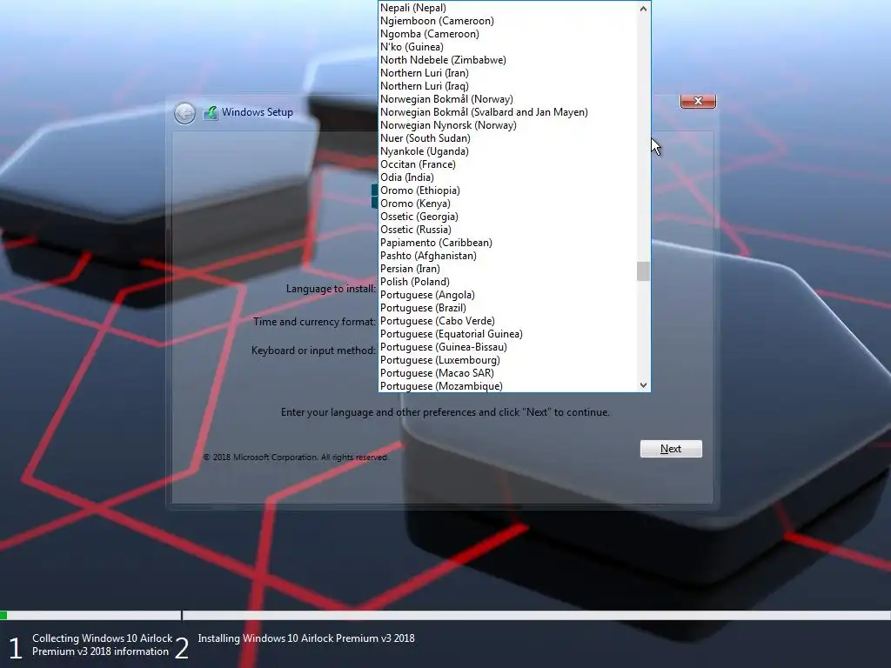Select Nepali (Nepal)
This screenshot has height=668, width=891.
coord(508,8)
